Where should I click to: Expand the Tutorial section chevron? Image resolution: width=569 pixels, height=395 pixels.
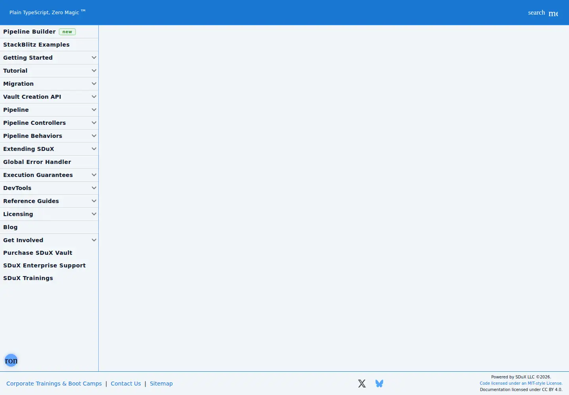(x=94, y=71)
